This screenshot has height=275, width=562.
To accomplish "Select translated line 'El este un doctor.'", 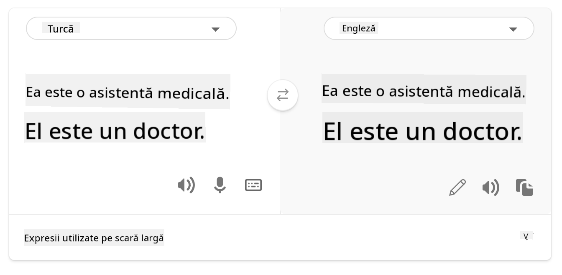I will click(422, 132).
